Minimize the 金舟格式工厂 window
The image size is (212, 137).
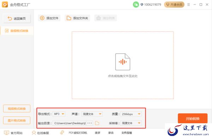point(195,5)
